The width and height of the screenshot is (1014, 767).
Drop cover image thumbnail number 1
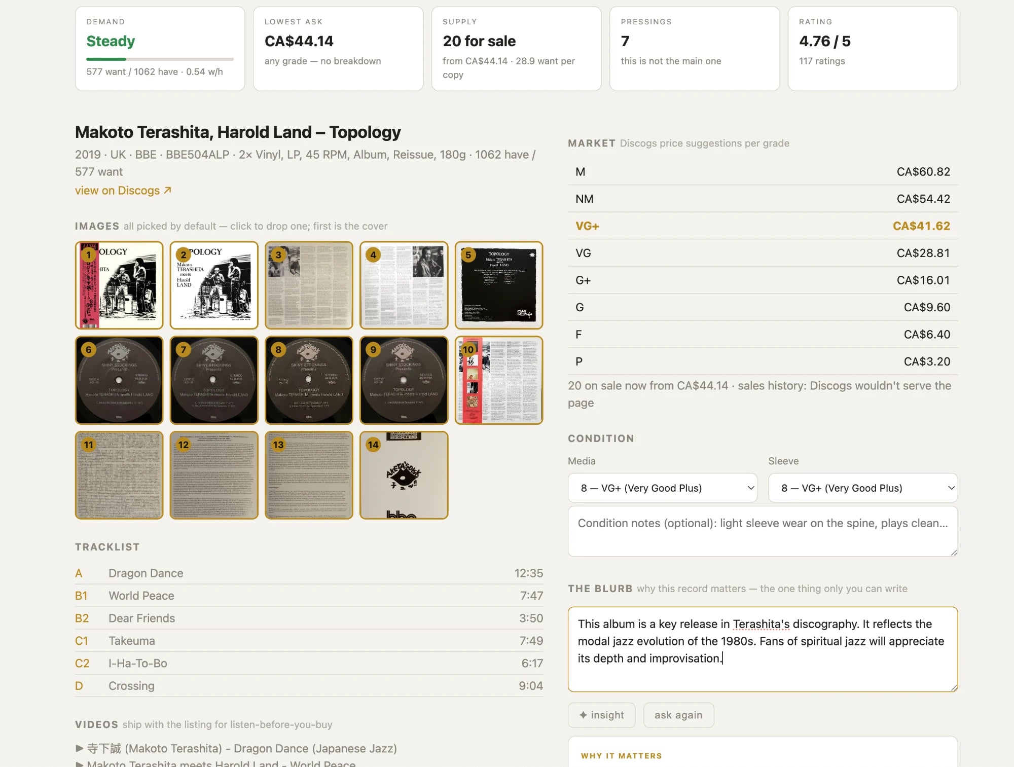tap(119, 285)
